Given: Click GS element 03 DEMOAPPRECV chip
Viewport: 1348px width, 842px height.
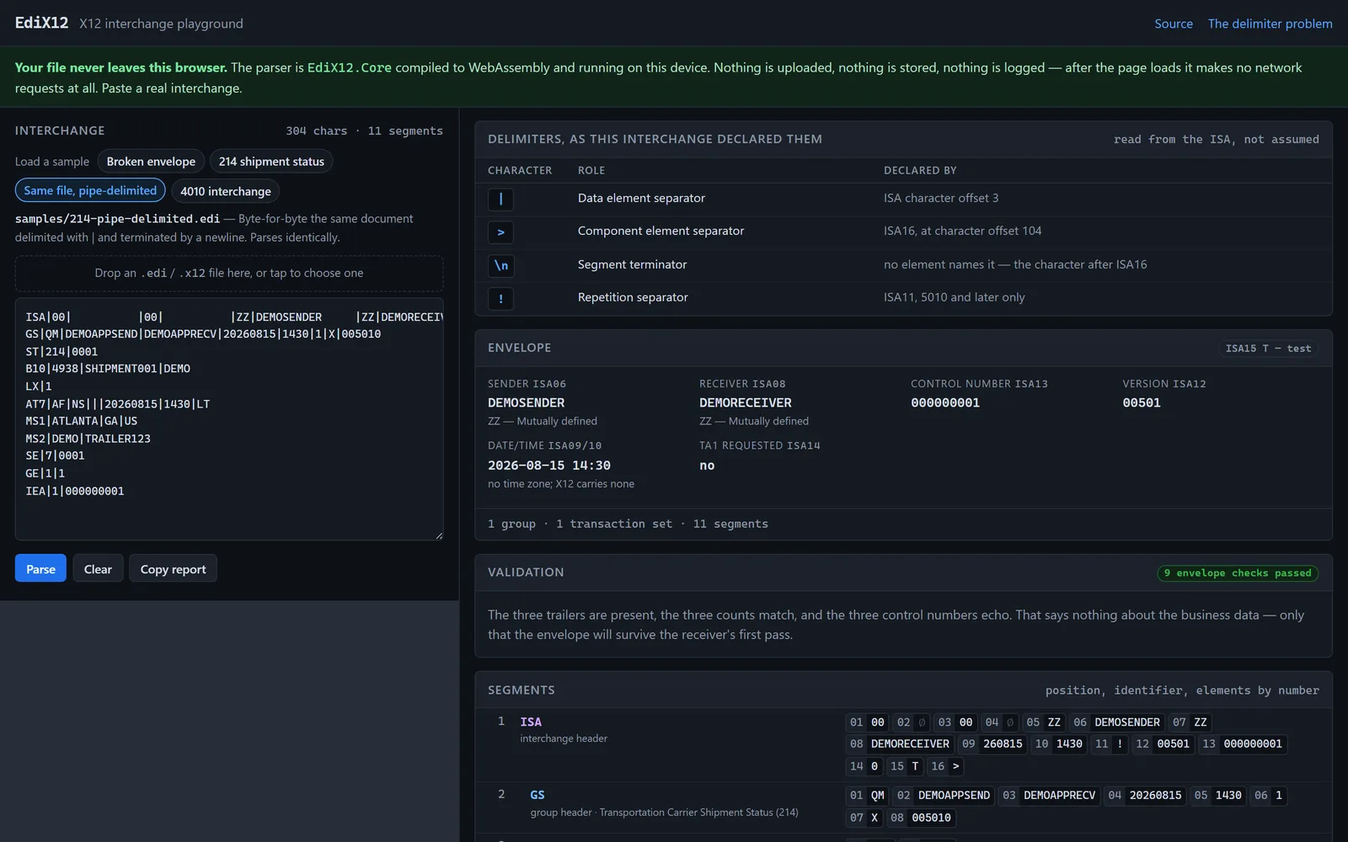Looking at the screenshot, I should [1049, 795].
